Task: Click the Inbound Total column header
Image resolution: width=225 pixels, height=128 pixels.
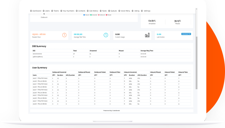Action: point(183,72)
